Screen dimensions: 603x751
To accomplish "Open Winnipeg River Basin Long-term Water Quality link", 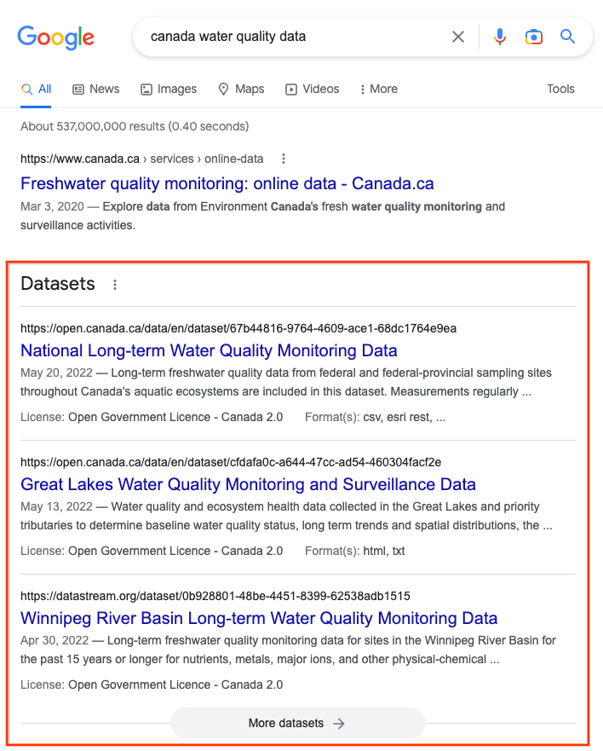I will coord(259,618).
